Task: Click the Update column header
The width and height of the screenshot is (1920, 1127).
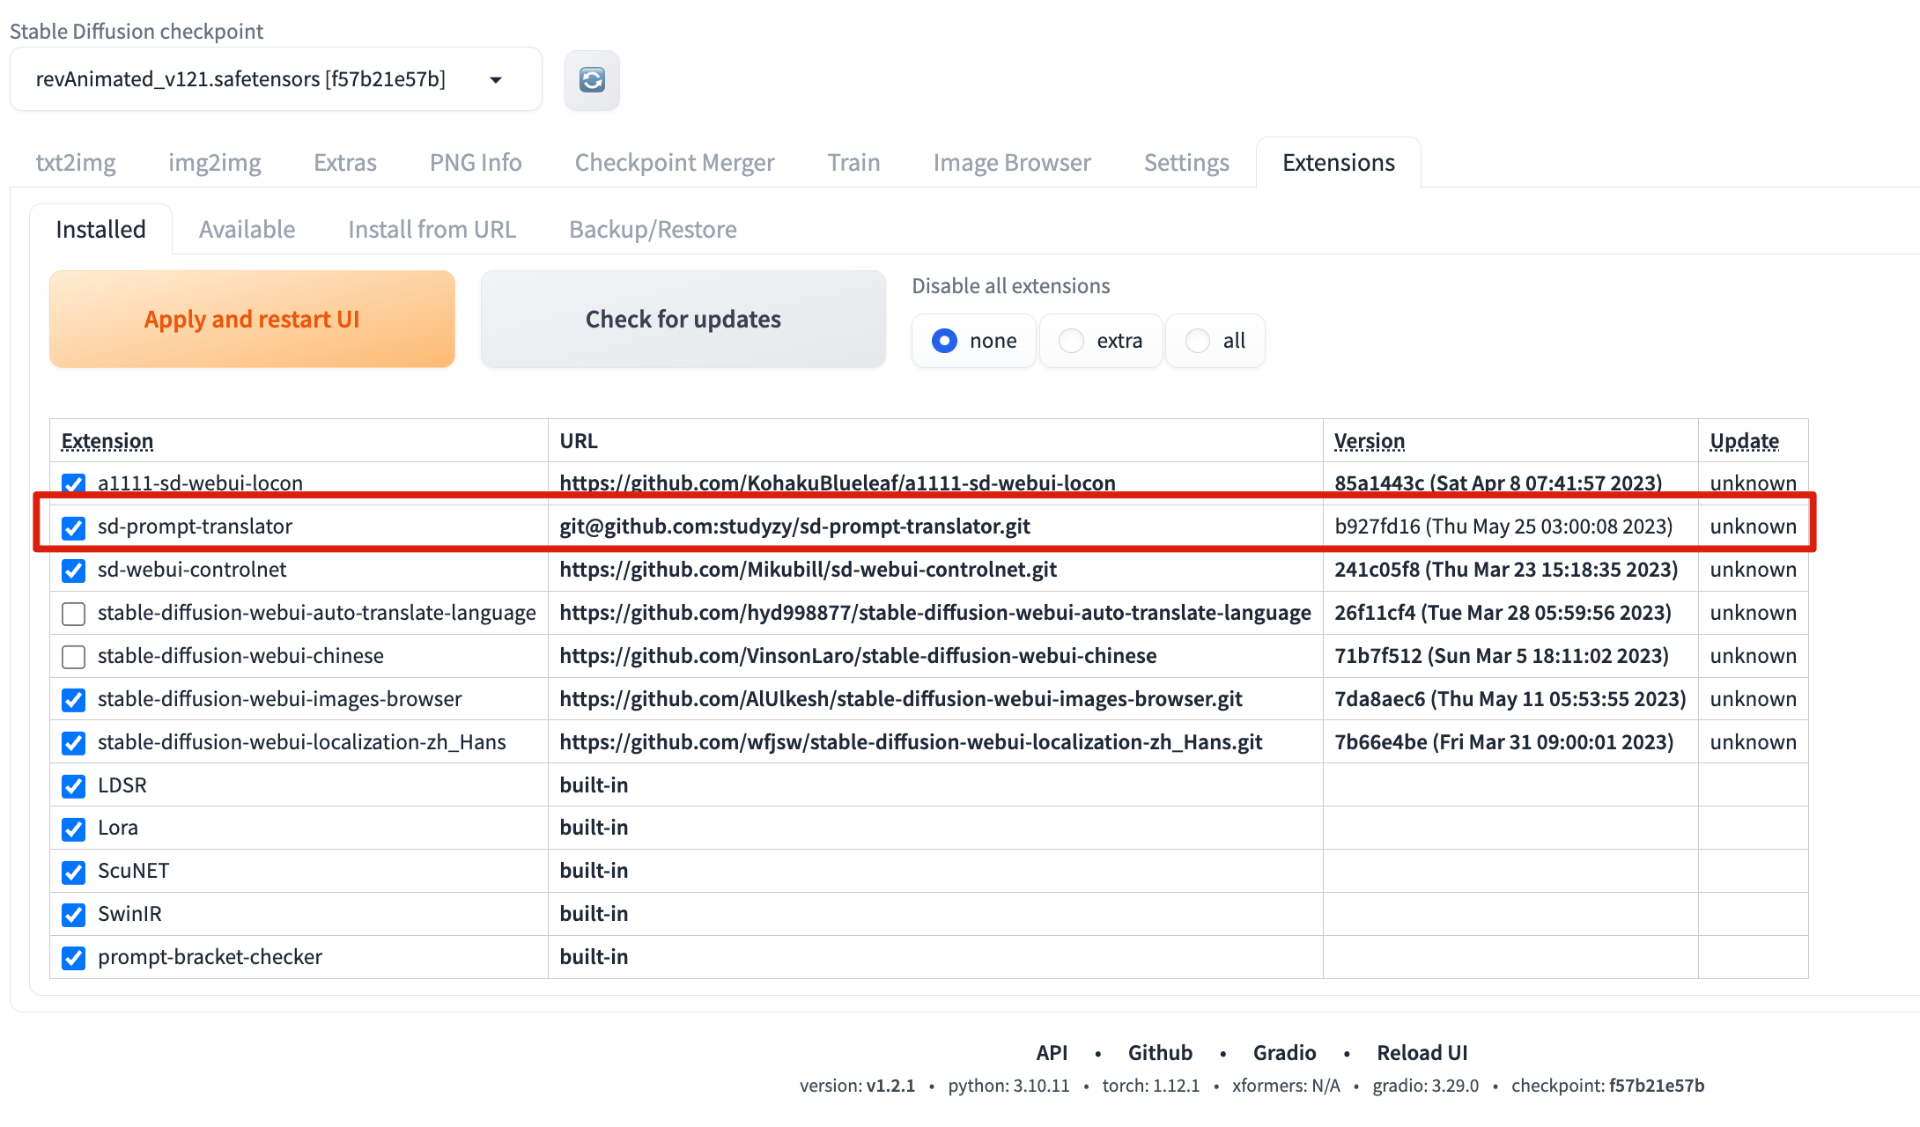Action: pyautogui.click(x=1745, y=441)
